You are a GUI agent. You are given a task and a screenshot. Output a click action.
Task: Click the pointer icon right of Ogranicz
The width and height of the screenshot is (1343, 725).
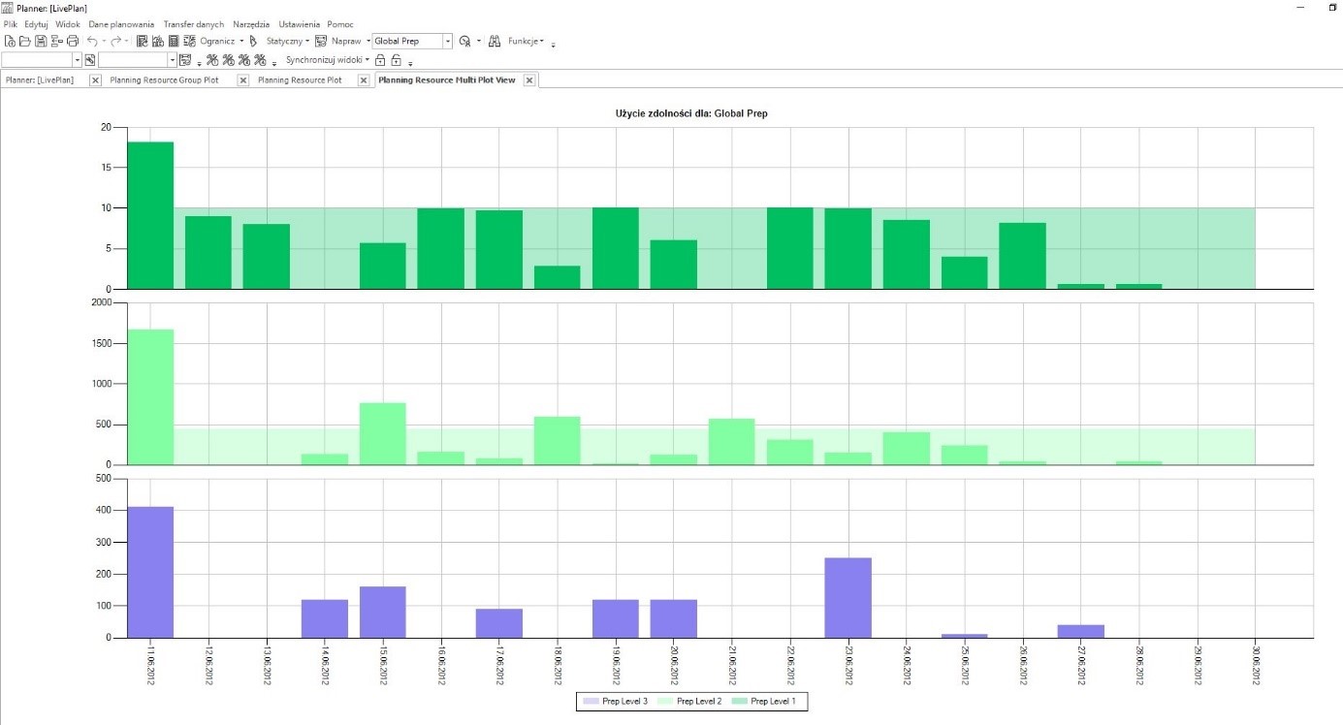[252, 41]
